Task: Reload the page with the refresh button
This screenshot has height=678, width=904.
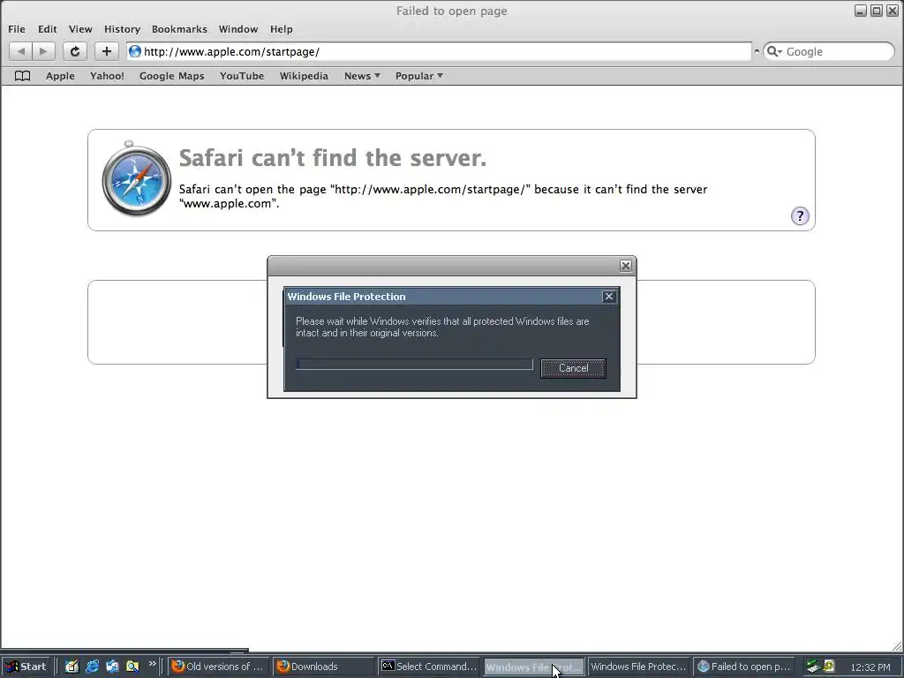Action: [x=75, y=51]
